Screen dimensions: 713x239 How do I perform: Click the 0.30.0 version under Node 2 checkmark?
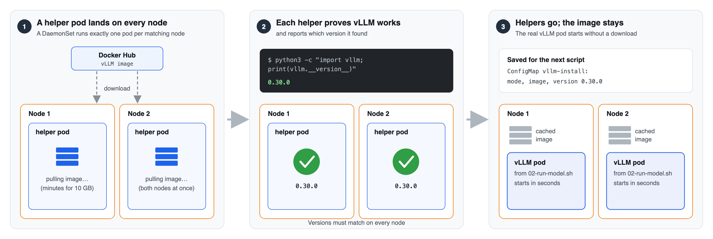pyautogui.click(x=406, y=186)
